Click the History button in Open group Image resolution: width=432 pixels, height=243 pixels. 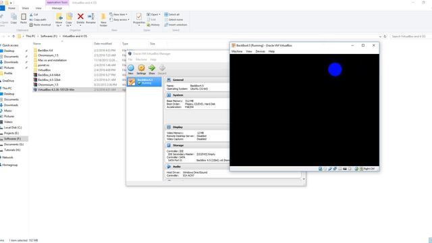153,25
